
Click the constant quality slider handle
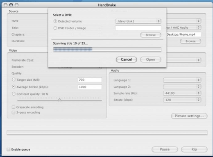(59, 100)
